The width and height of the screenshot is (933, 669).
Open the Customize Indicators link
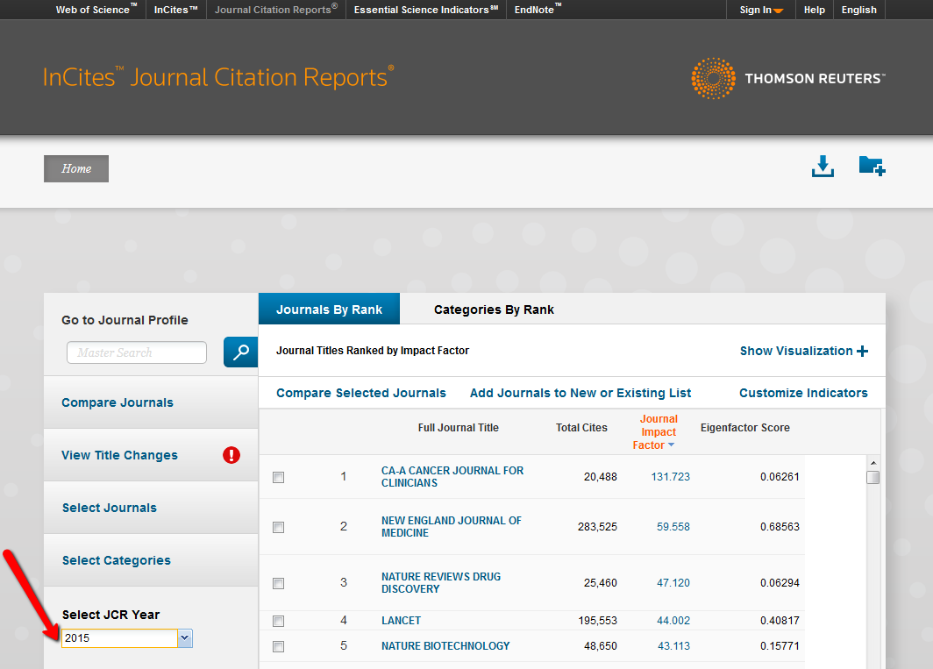[803, 393]
